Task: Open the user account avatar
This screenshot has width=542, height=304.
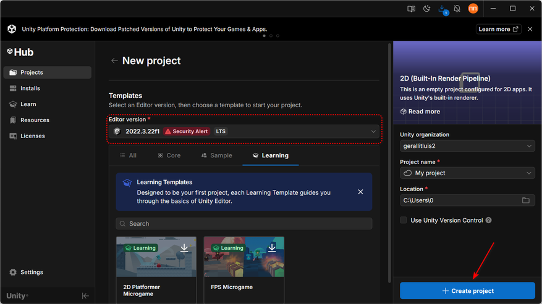Action: (473, 9)
